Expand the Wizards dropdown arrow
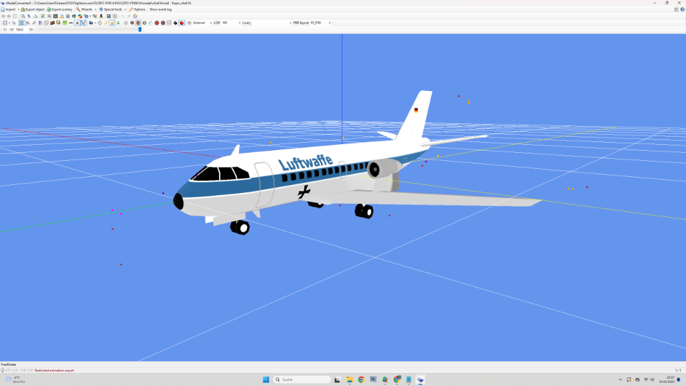 click(95, 9)
